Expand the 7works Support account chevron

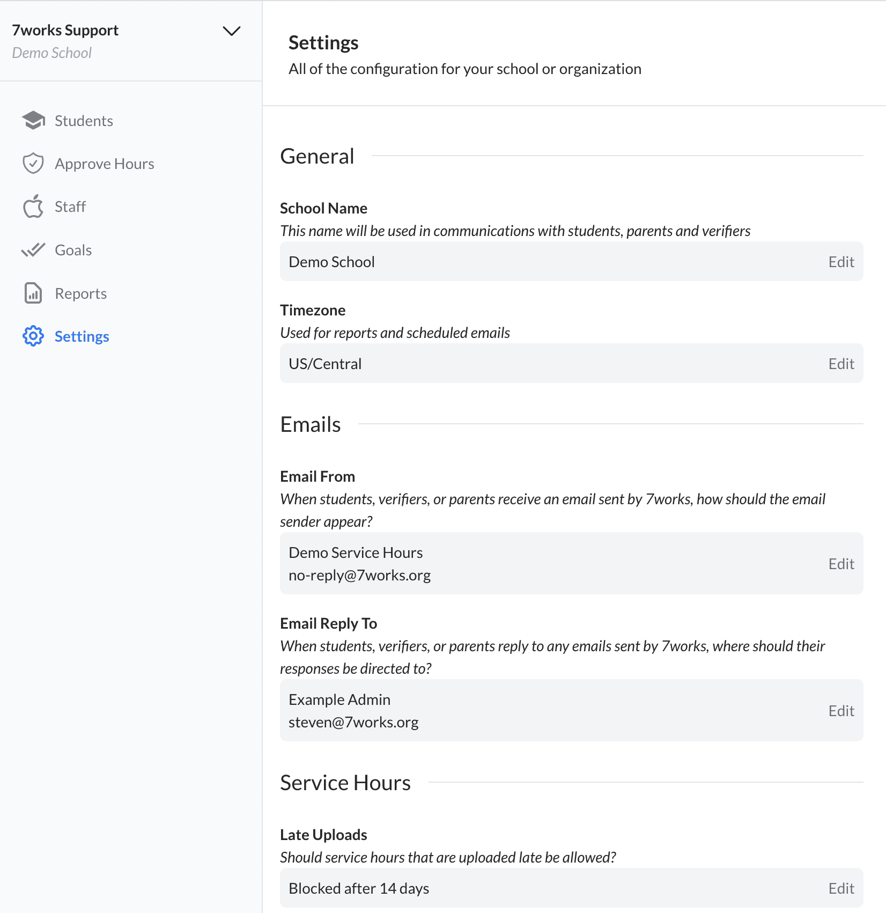(232, 31)
